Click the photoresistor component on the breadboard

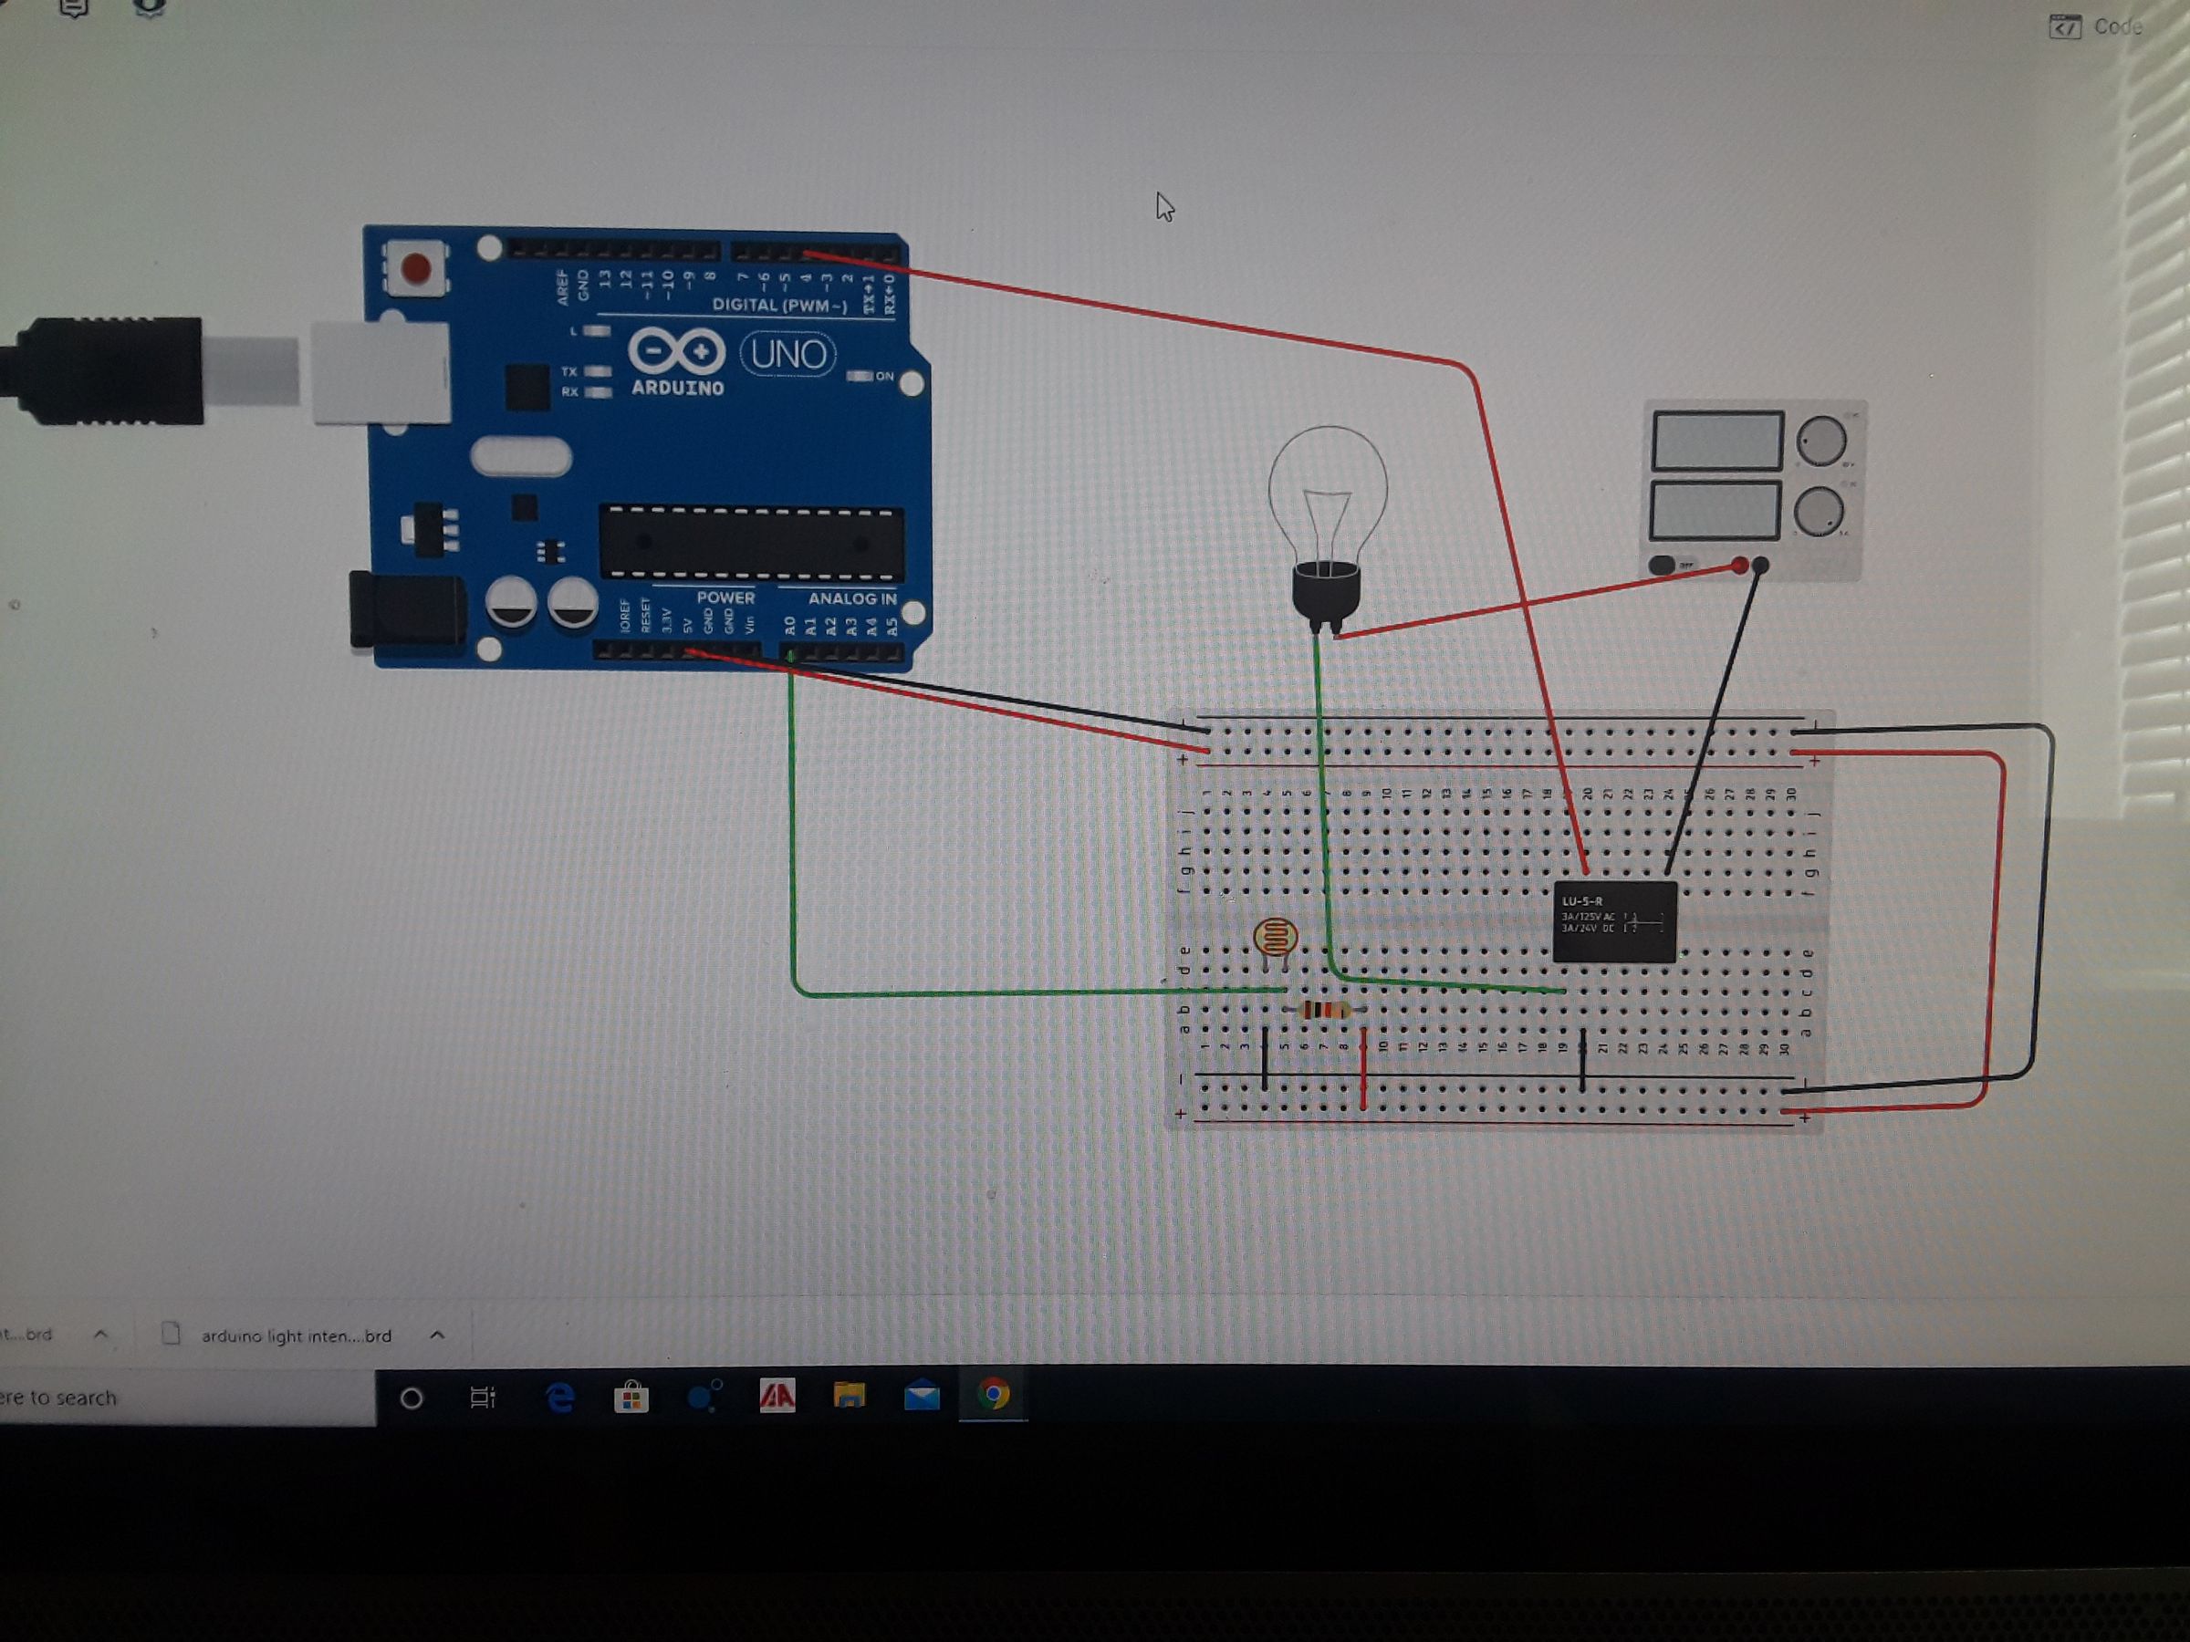coord(1277,935)
